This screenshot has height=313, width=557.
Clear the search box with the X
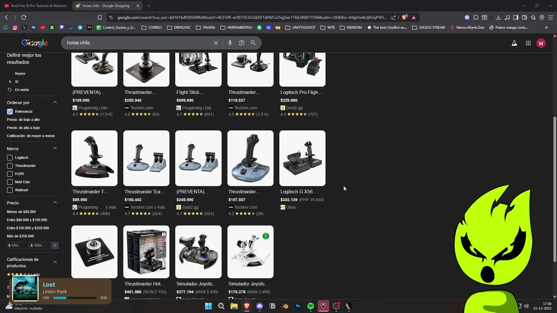point(215,43)
